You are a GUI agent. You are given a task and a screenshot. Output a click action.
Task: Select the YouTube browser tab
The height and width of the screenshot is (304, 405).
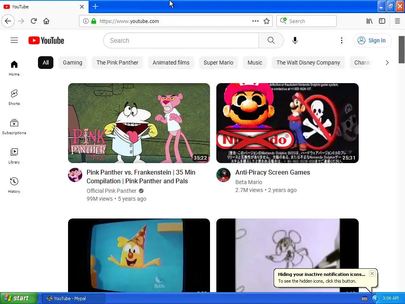tap(44, 7)
